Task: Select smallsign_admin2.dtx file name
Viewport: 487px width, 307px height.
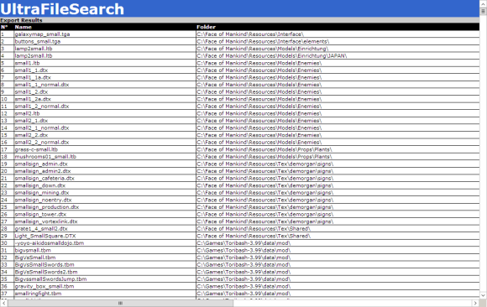Action: 43,171
